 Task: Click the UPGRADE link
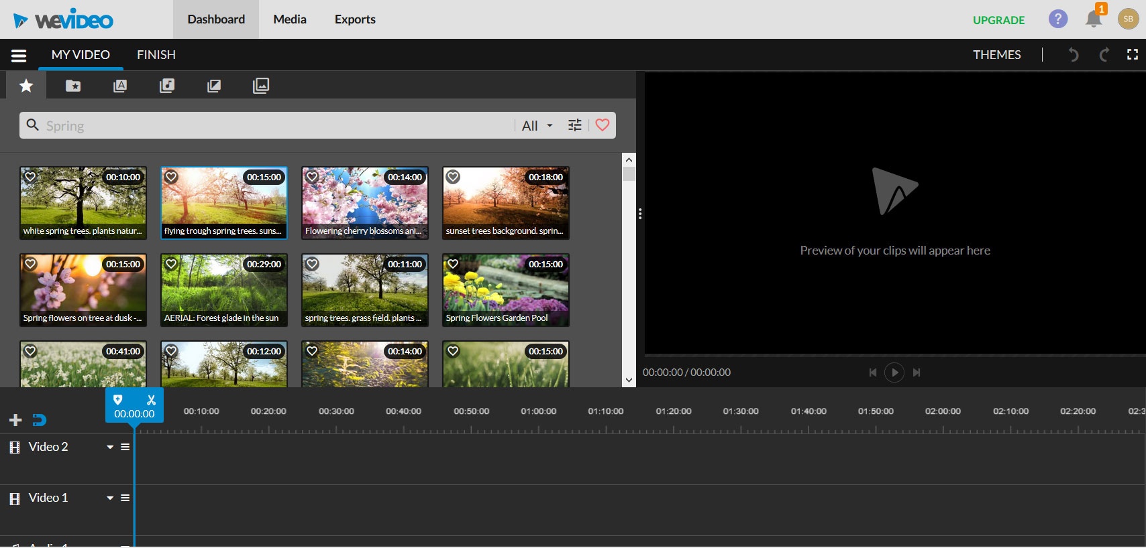(x=998, y=20)
